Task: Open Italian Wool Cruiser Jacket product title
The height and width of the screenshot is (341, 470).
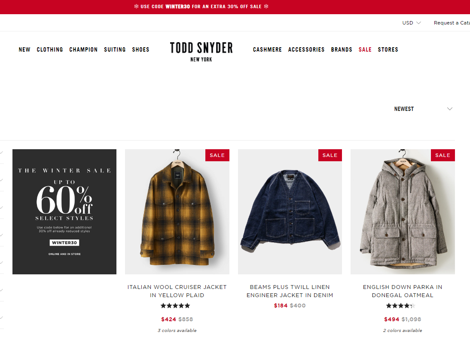Action: coord(177,291)
